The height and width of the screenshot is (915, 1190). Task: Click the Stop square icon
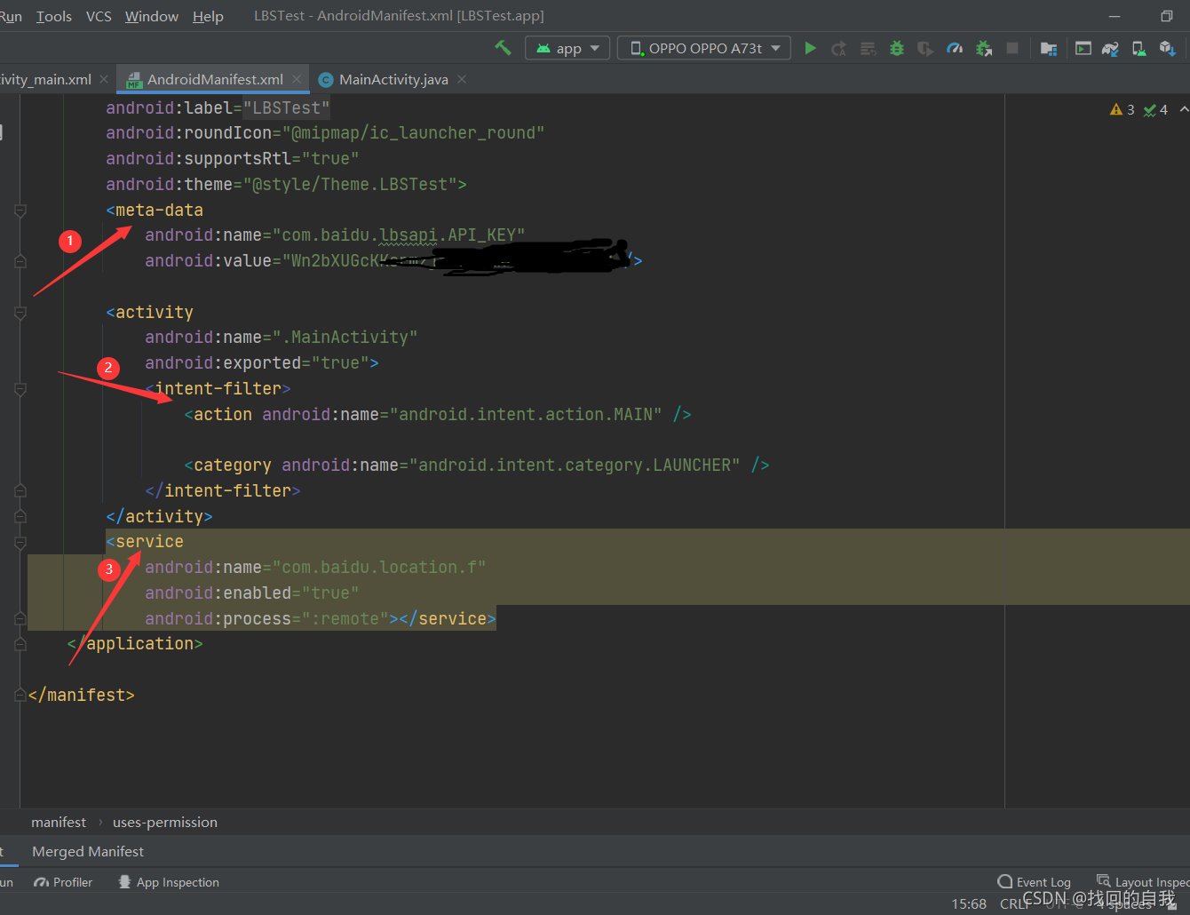tap(1012, 48)
